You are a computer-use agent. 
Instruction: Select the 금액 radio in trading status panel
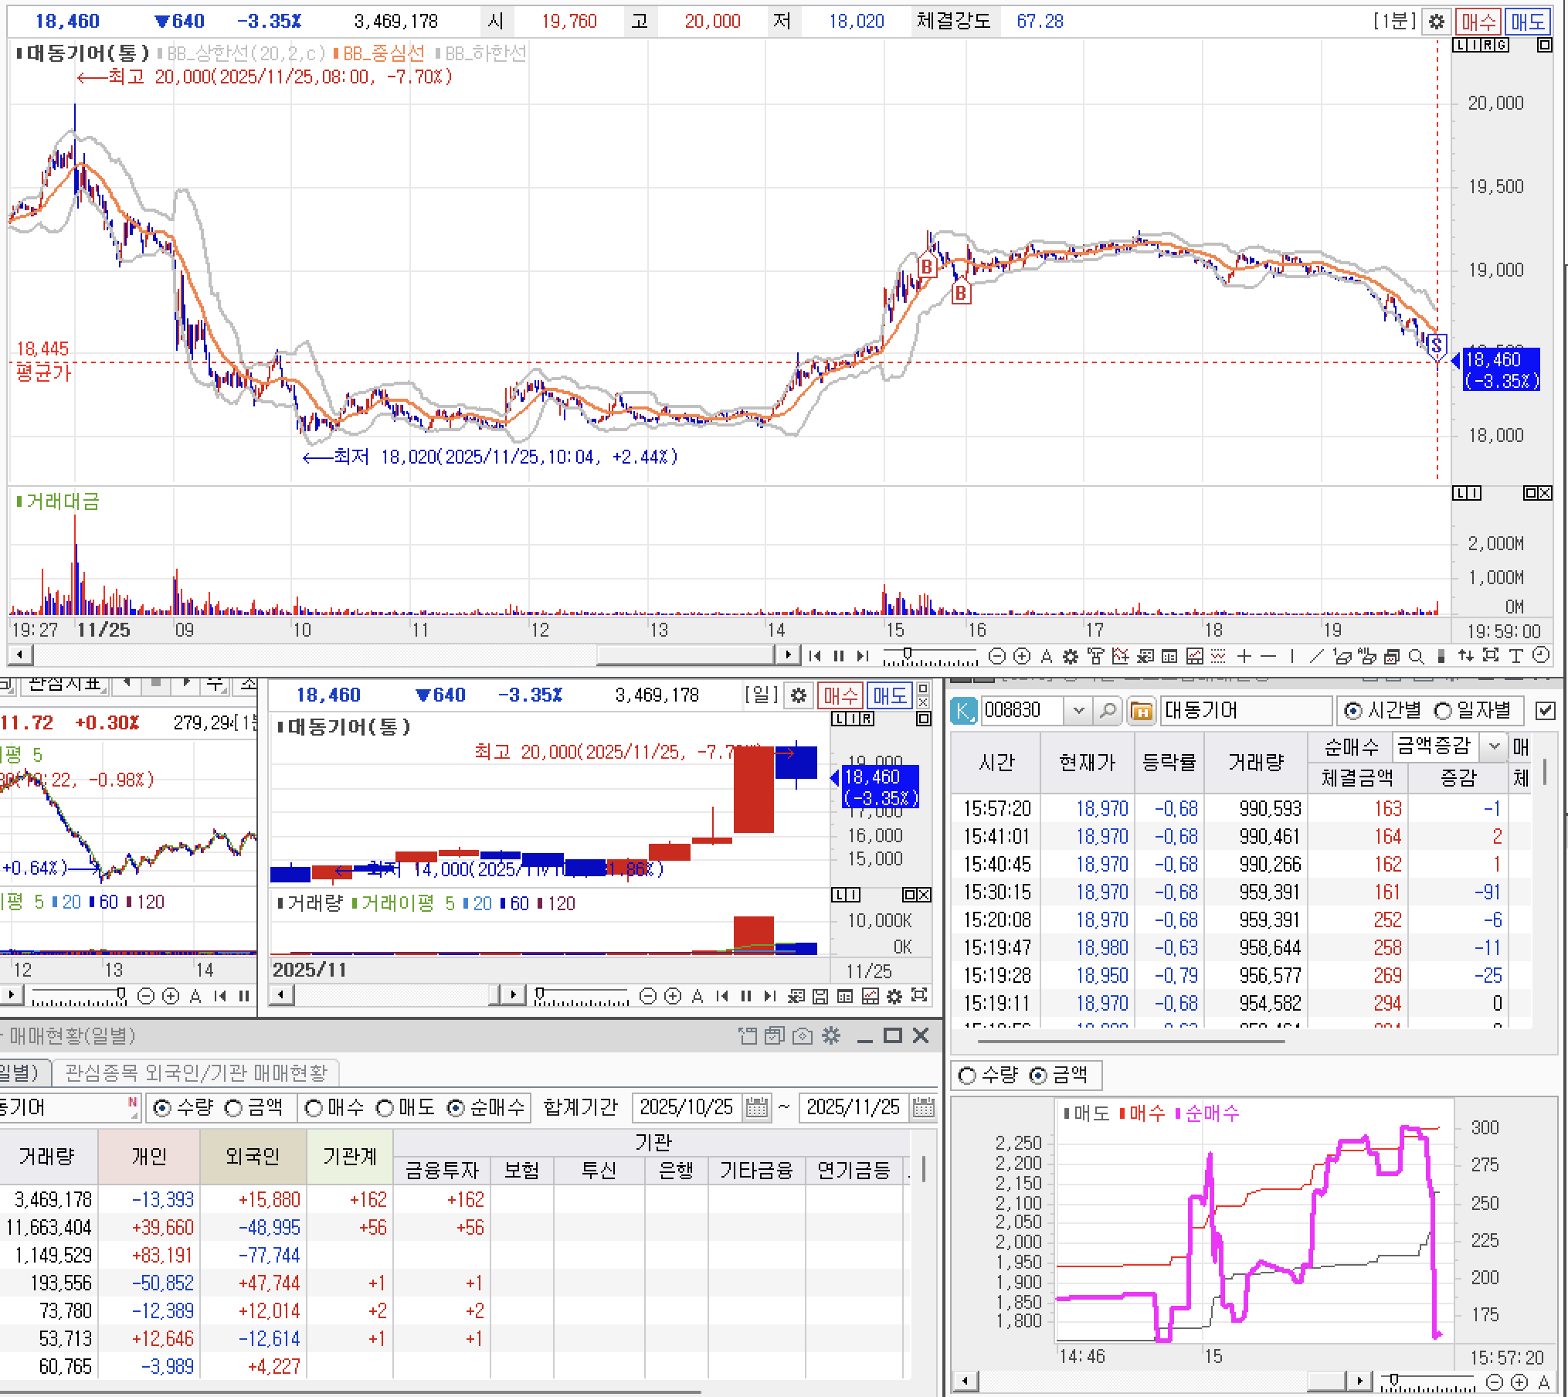coord(233,1108)
